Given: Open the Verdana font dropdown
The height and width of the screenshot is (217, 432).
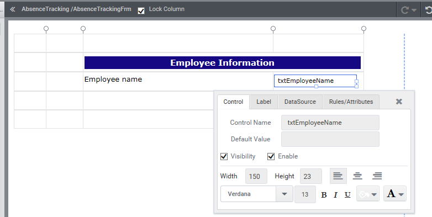Looking at the screenshot, I should click(285, 194).
